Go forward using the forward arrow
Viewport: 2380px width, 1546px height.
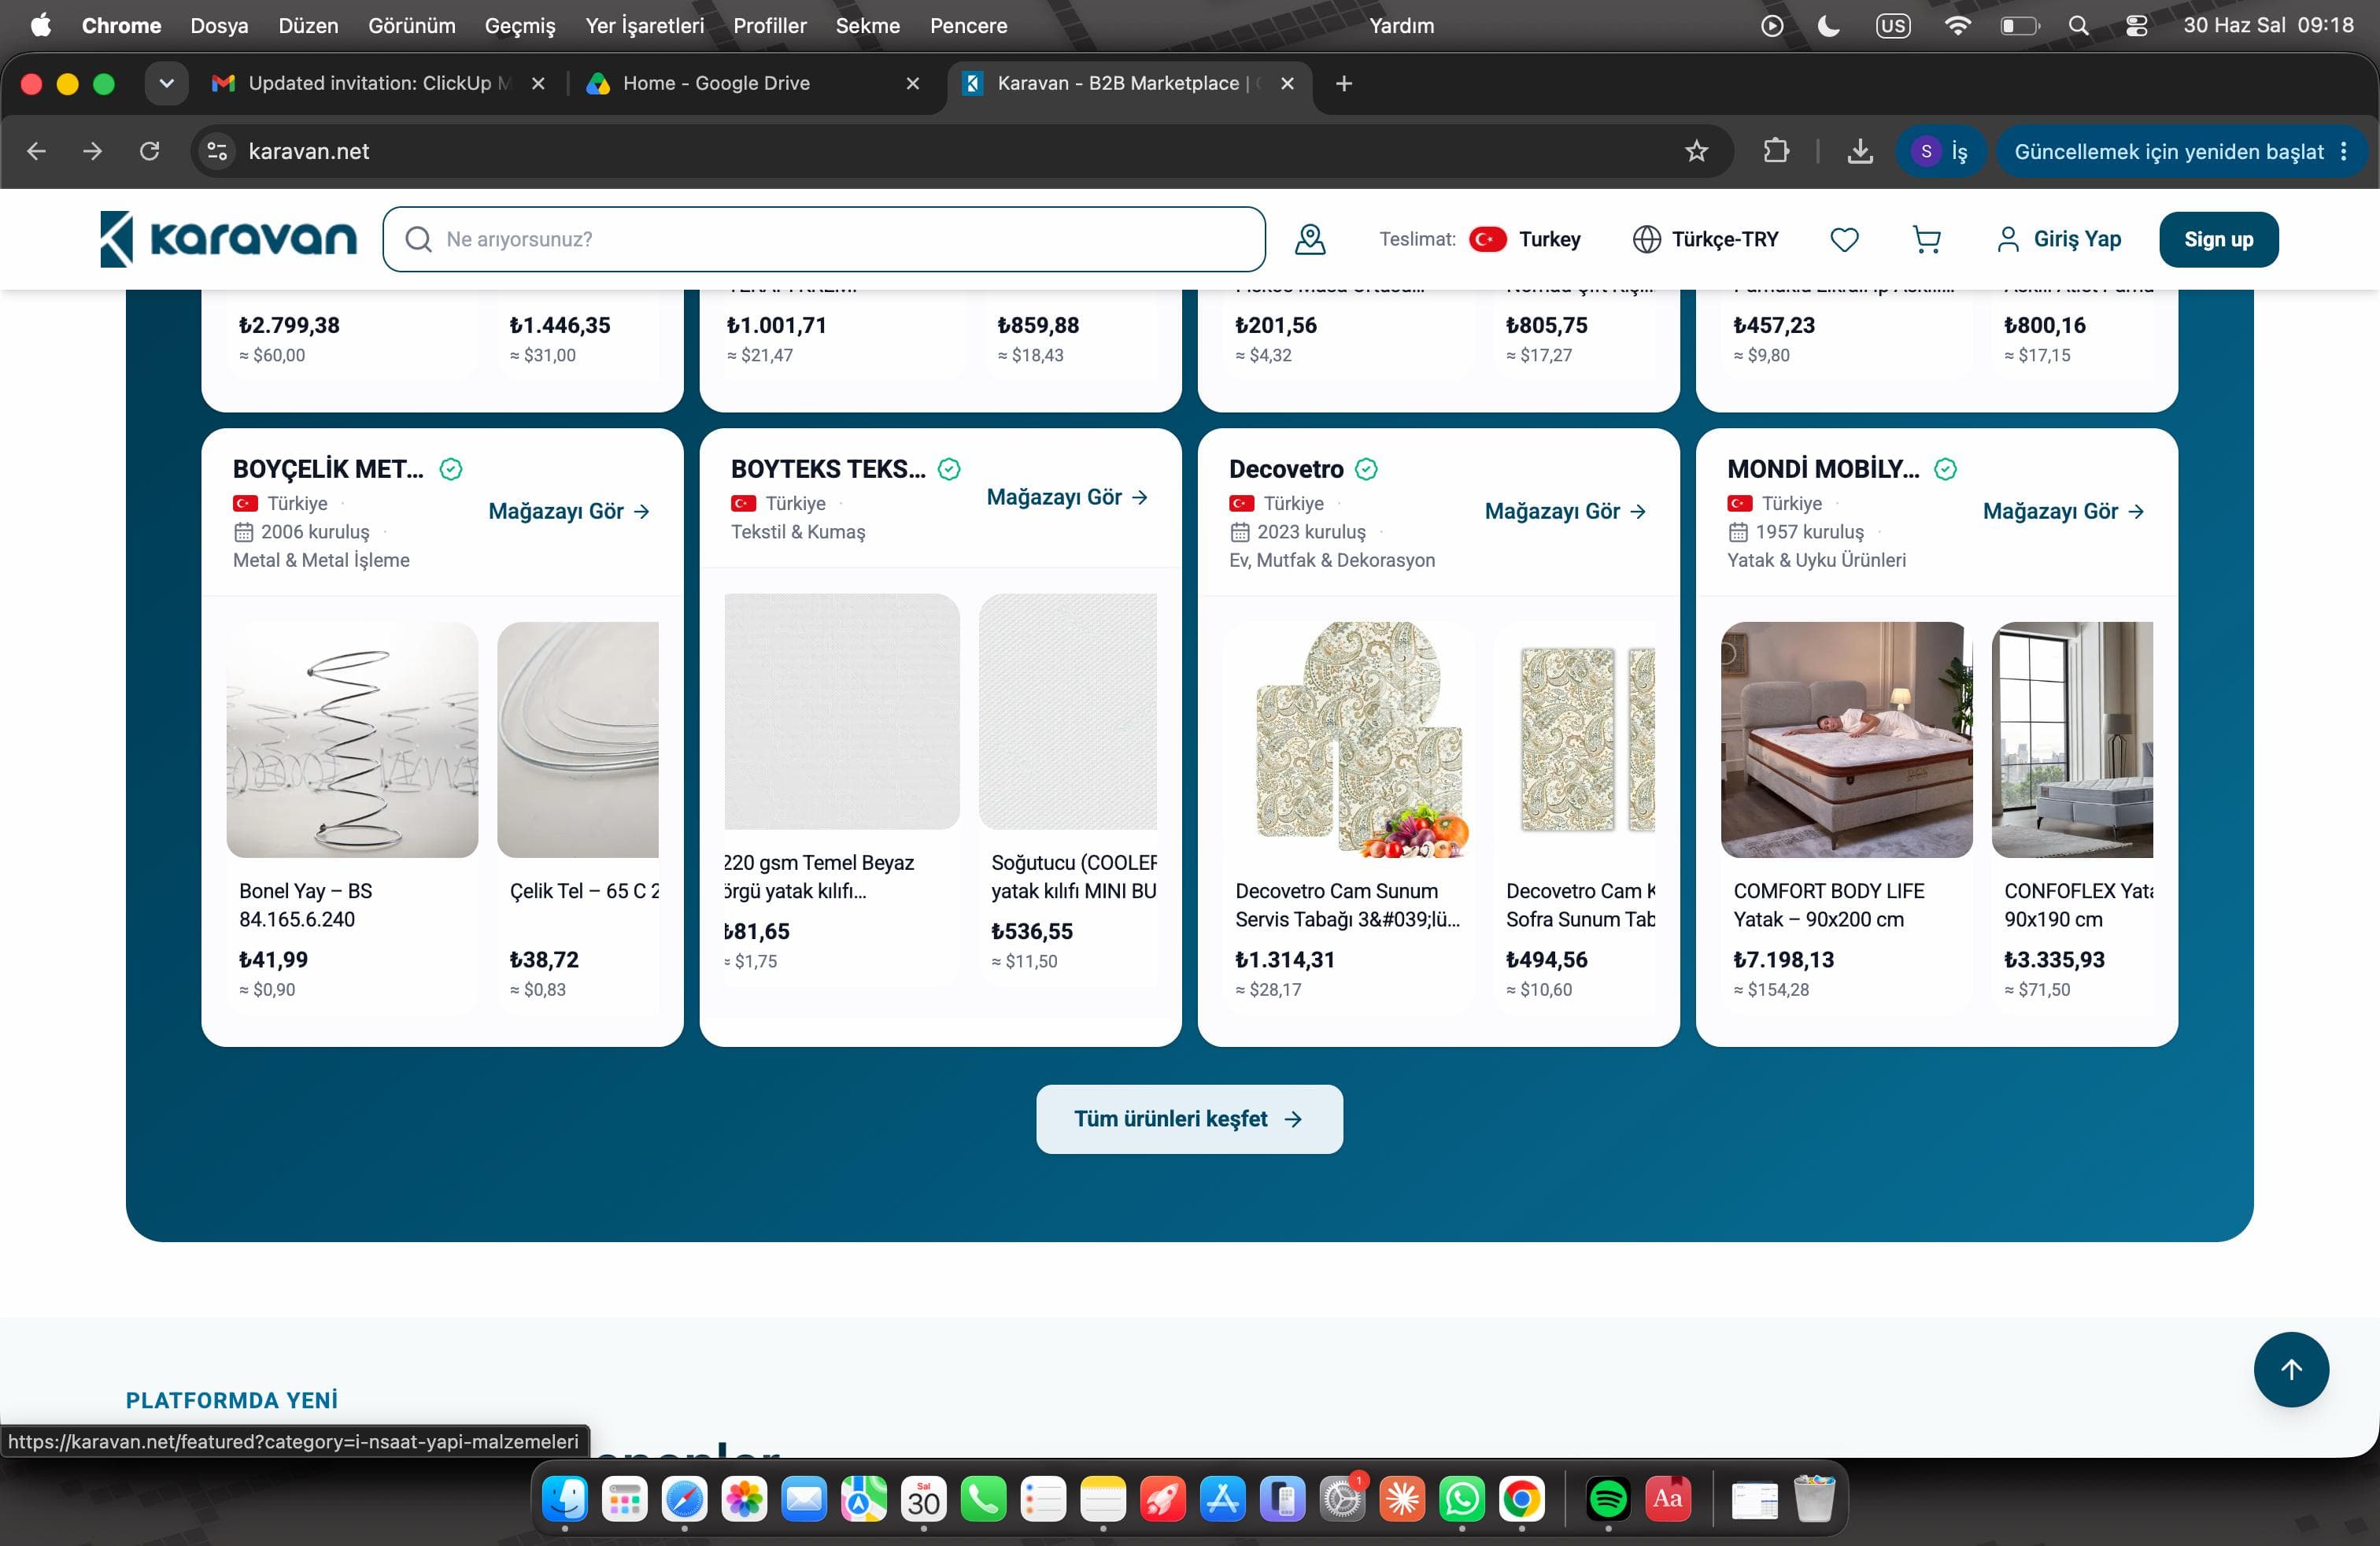click(x=92, y=151)
